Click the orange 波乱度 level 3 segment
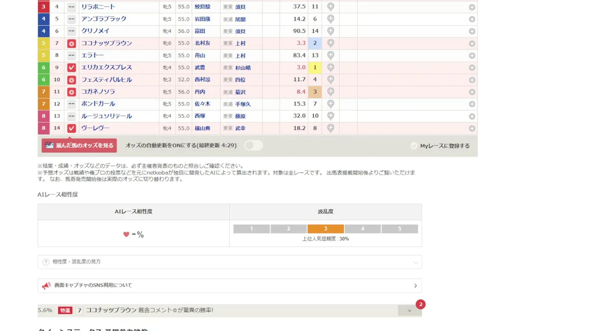The image size is (589, 331). click(x=326, y=229)
